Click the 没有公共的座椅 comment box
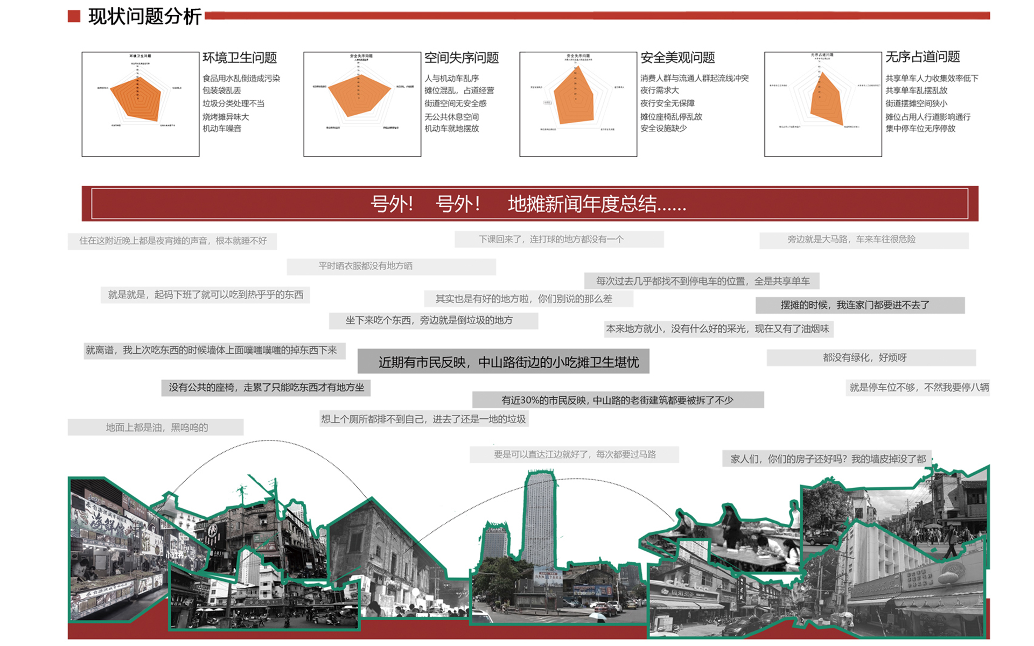Image resolution: width=1034 pixels, height=646 pixels. point(266,388)
